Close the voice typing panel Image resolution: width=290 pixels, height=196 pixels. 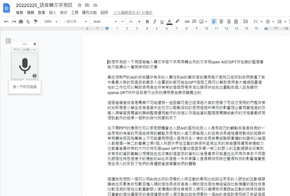point(34,44)
